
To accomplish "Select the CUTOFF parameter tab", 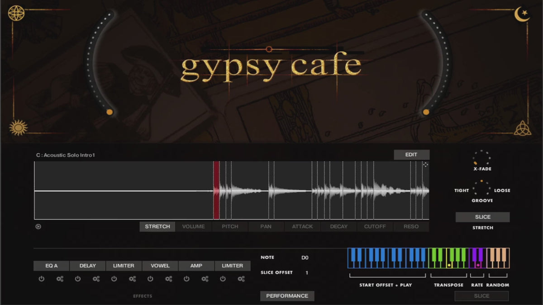I will pos(375,226).
